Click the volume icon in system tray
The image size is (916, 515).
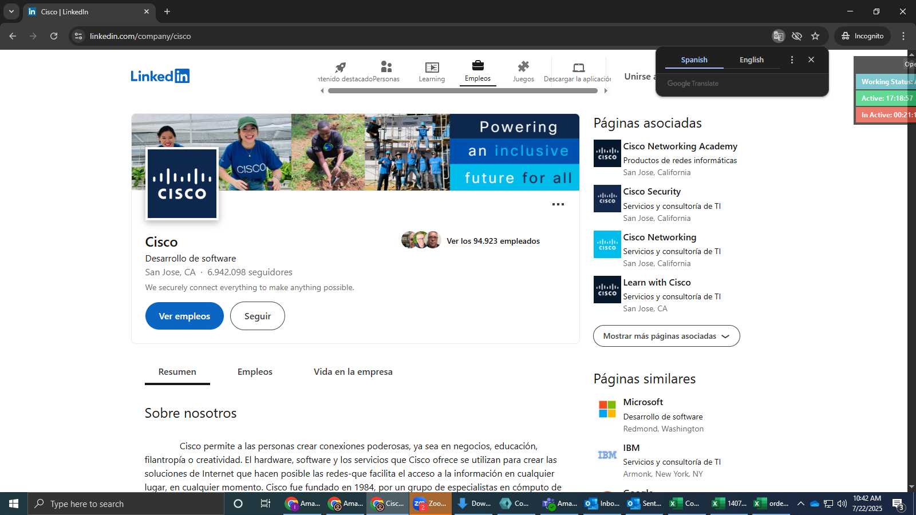click(842, 504)
